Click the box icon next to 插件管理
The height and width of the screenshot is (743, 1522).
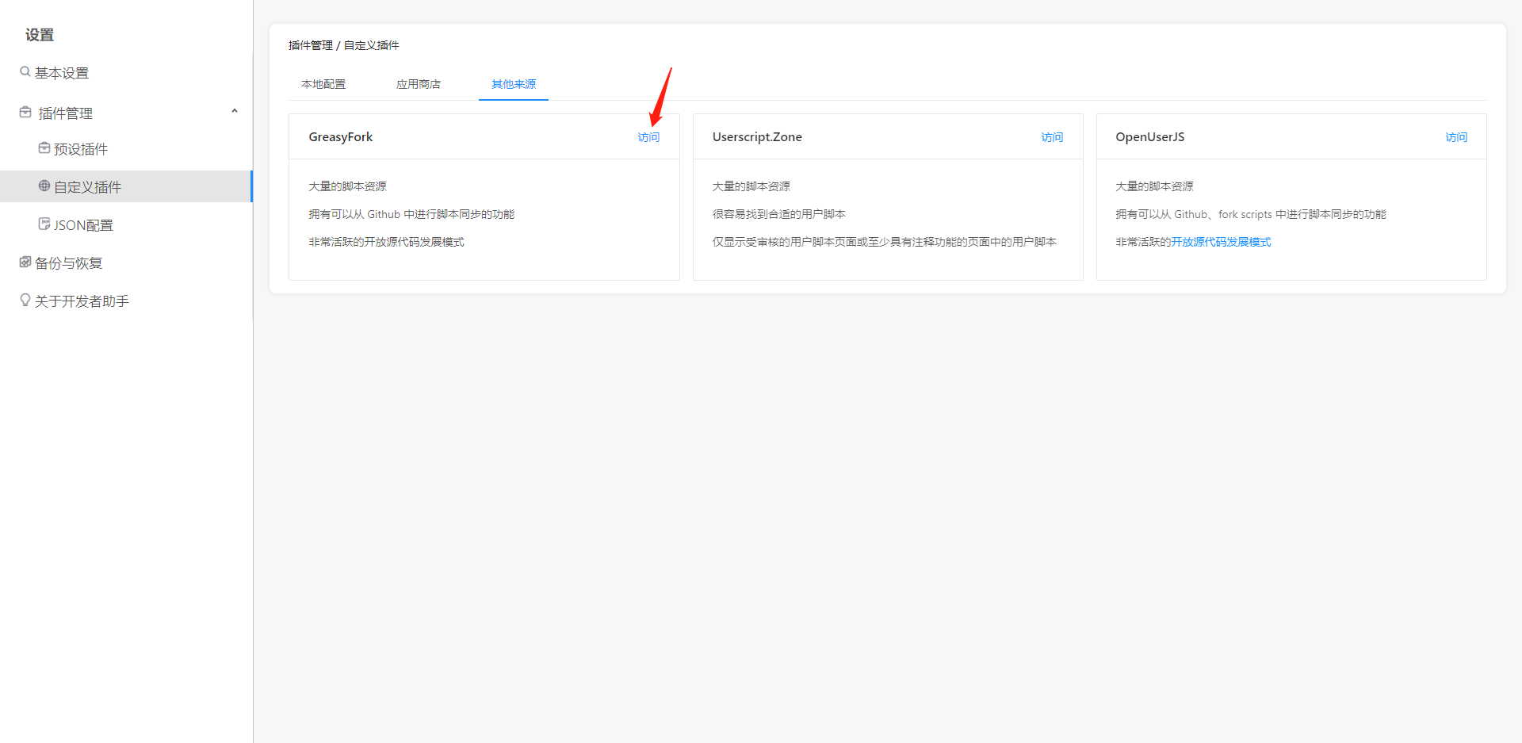[25, 112]
